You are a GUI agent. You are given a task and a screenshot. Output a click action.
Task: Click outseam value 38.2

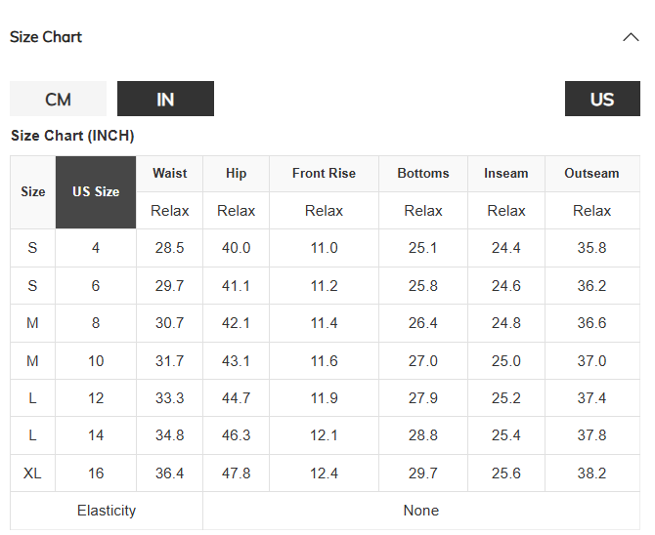(x=591, y=473)
